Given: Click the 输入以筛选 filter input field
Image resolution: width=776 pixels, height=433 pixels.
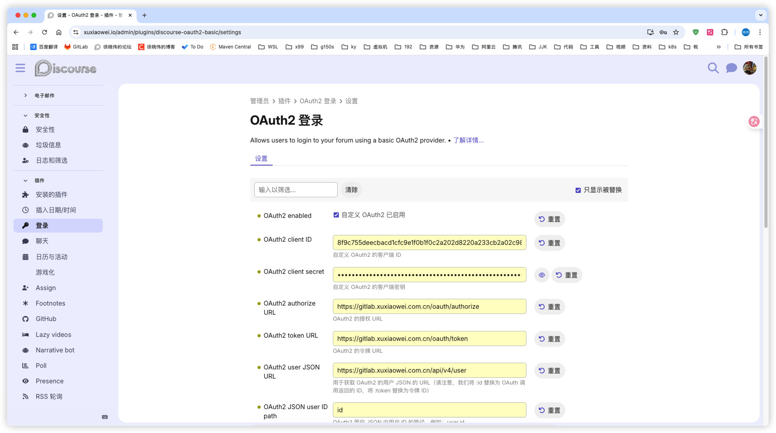Looking at the screenshot, I should tap(296, 190).
